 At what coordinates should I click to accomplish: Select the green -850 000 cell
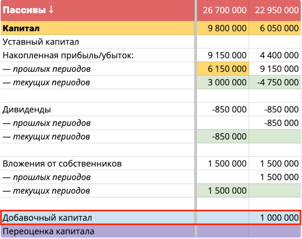[229, 137]
